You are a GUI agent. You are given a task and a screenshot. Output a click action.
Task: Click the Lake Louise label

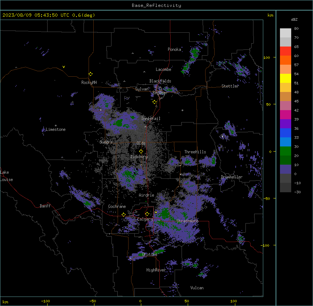click(x=7, y=176)
